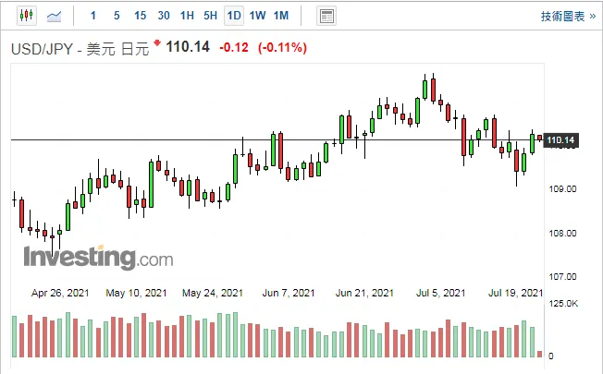Click the 108.00 price axis label
Viewport: 603px width, 374px height.
562,233
